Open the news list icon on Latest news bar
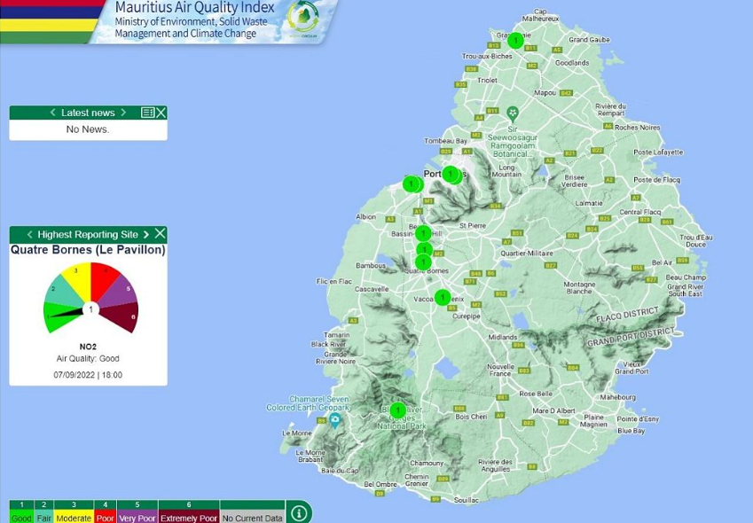 tap(147, 113)
